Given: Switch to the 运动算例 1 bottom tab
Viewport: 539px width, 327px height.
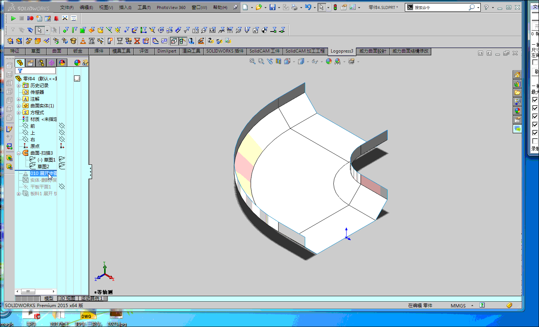Looking at the screenshot, I should pyautogui.click(x=92, y=298).
